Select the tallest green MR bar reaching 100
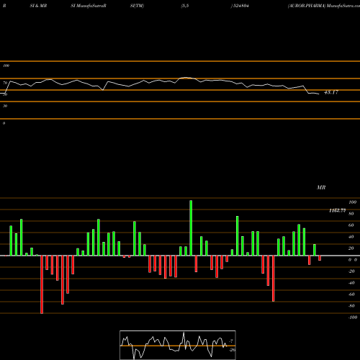This screenshot has height=360, width=360. click(191, 228)
